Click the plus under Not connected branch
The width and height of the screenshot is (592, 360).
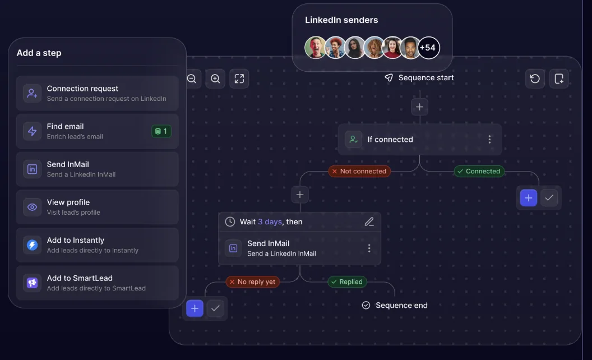coord(300,195)
